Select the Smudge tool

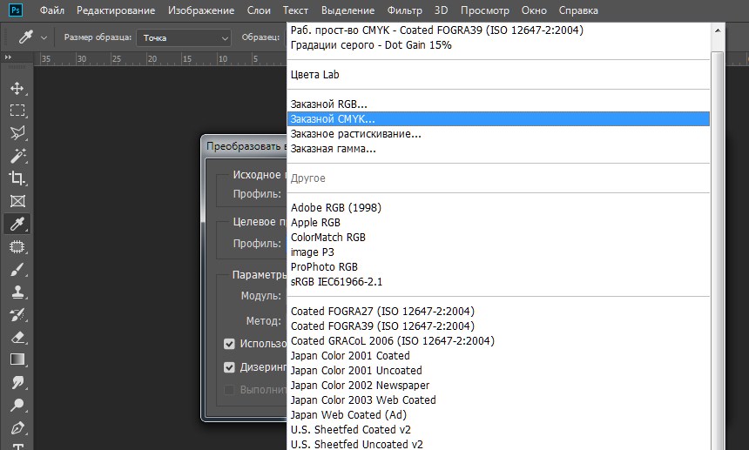[17, 382]
